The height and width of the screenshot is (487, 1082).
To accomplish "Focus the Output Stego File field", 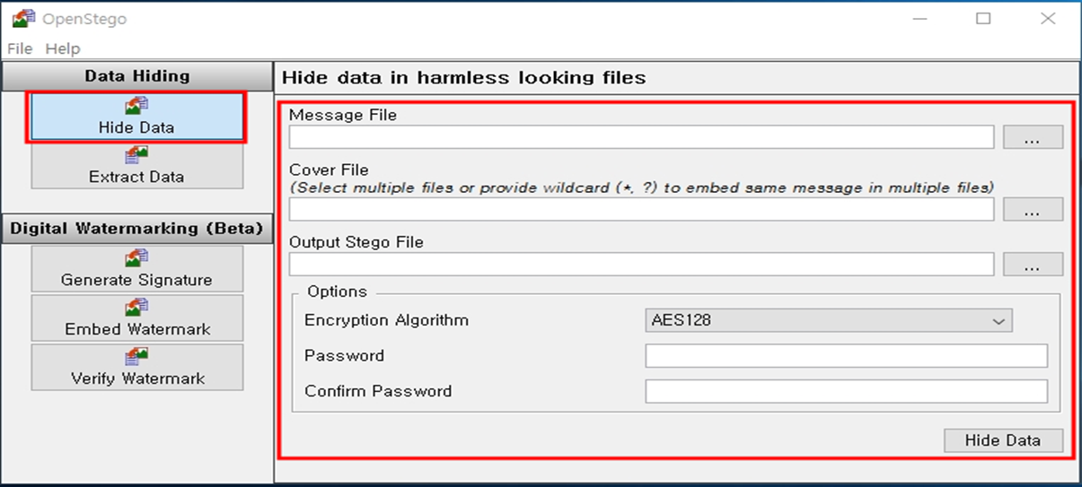I will [x=641, y=264].
